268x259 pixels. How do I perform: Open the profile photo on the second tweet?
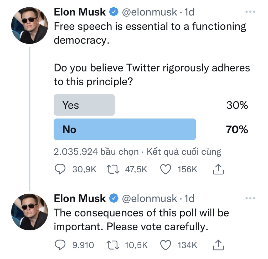pyautogui.click(x=29, y=212)
